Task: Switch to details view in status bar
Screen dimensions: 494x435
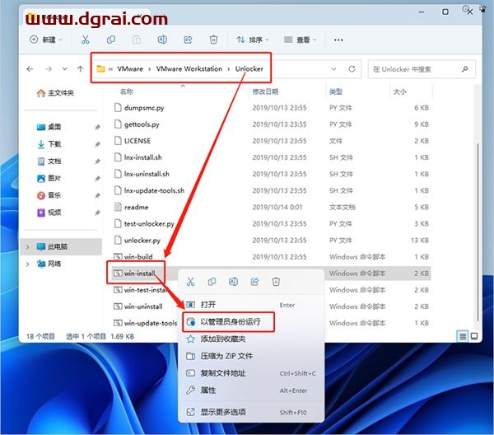Action: pos(463,336)
